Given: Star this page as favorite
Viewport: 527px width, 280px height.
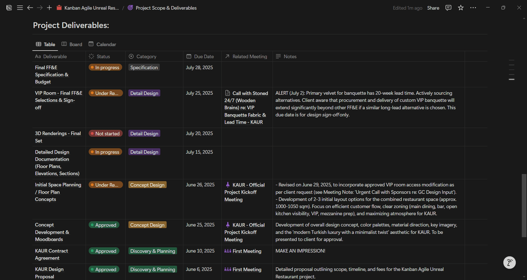Looking at the screenshot, I should (x=461, y=8).
